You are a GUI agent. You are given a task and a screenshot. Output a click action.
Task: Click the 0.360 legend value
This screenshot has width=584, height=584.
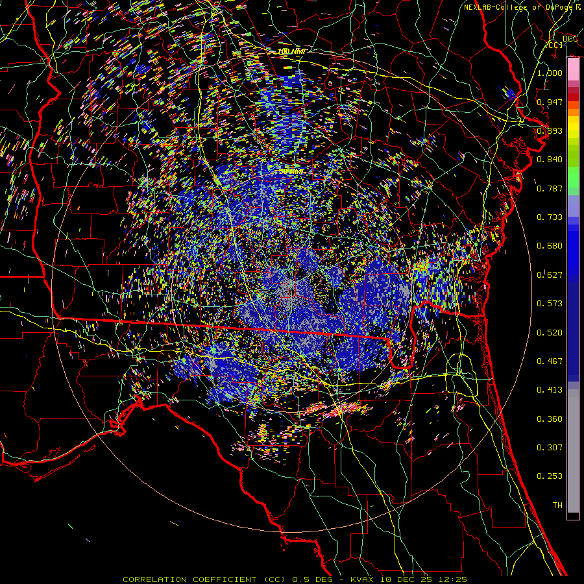click(550, 419)
